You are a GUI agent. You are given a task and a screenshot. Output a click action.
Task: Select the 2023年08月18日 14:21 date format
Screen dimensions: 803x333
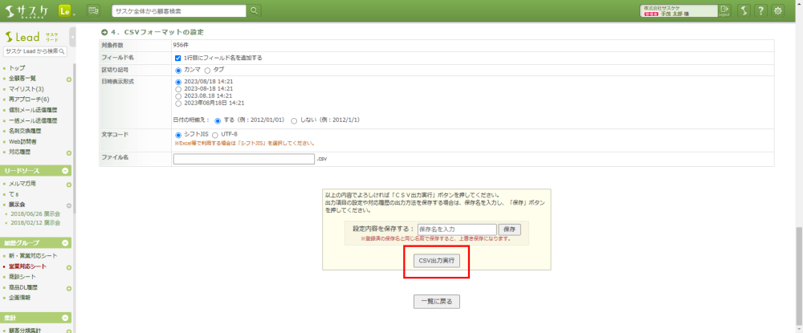(x=178, y=104)
